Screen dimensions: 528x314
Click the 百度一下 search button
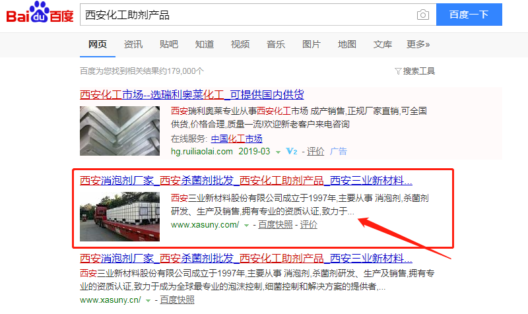[x=469, y=15]
